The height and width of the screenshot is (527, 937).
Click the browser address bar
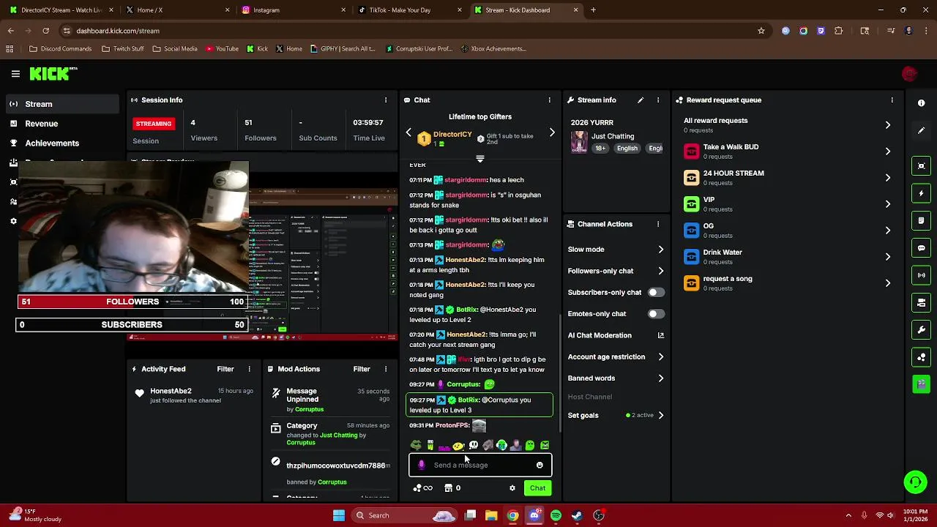(x=410, y=31)
